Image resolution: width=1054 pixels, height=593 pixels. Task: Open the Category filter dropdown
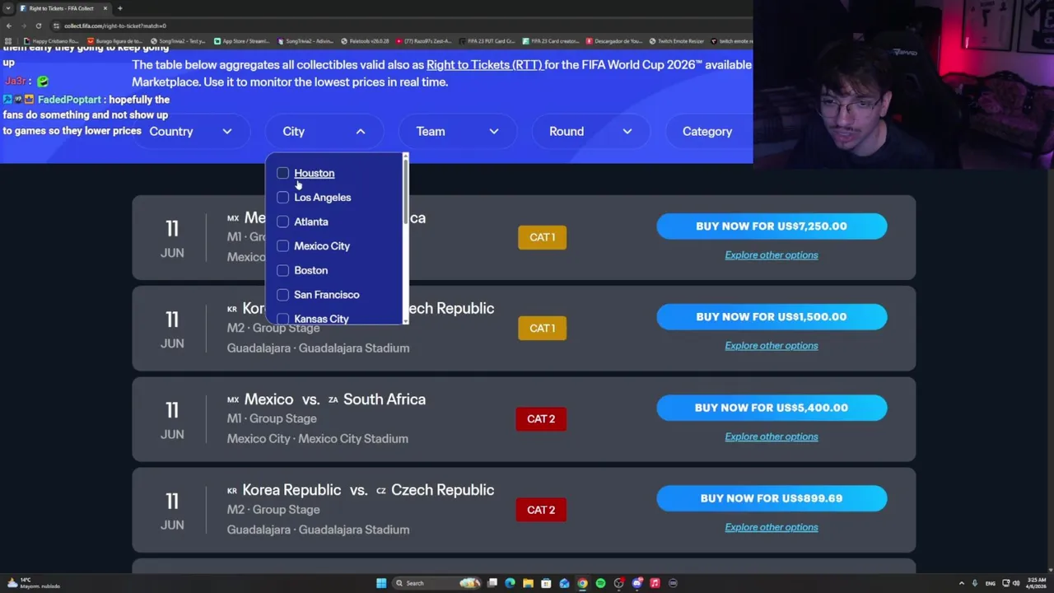[x=709, y=132]
